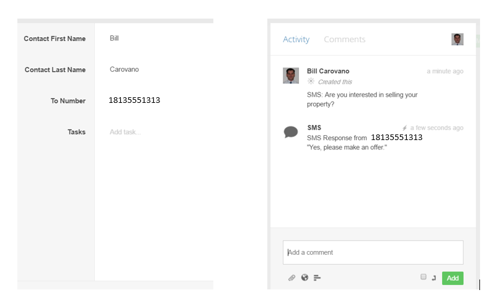Click the user avatar in panel header
The image size is (485, 295).
tap(457, 40)
